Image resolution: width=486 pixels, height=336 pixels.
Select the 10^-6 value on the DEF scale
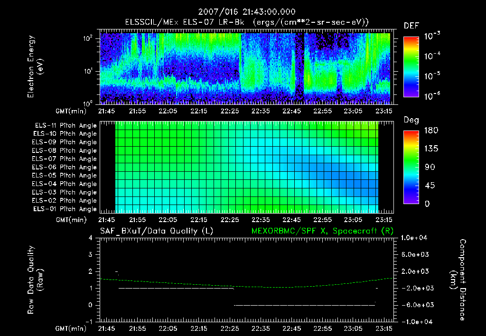pos(432,96)
